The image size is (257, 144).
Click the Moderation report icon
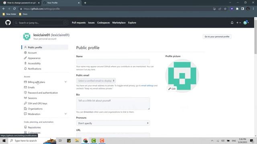click(x=25, y=114)
